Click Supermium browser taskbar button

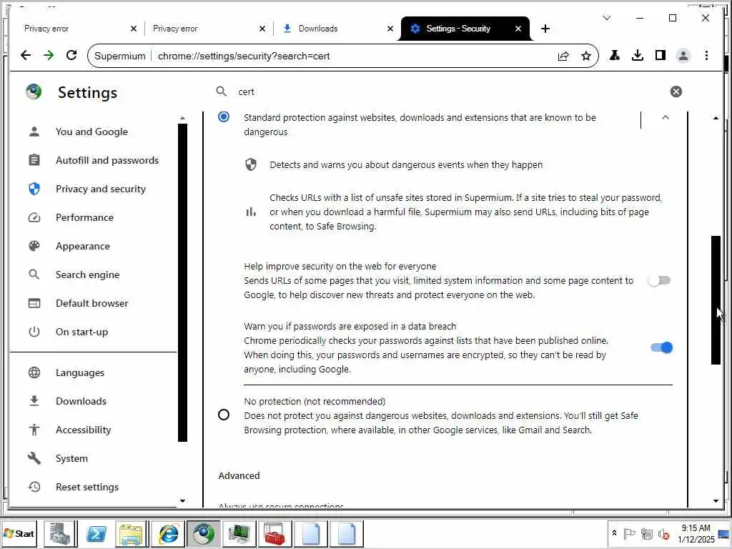click(204, 533)
